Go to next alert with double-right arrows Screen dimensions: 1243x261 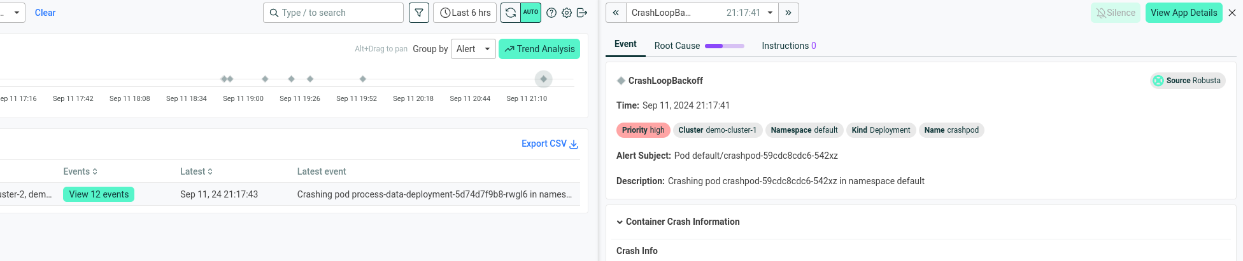788,13
